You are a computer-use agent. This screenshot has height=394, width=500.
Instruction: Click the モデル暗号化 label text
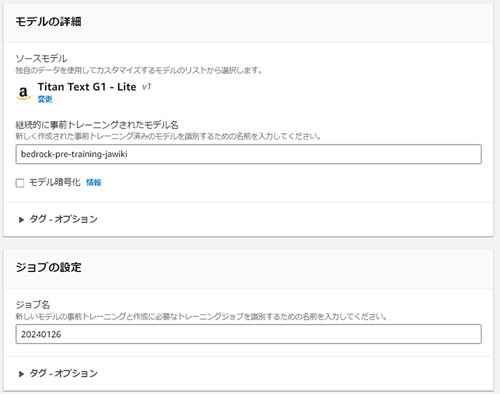point(54,183)
